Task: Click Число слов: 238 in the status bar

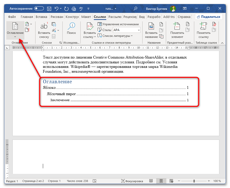Action: coord(77,181)
